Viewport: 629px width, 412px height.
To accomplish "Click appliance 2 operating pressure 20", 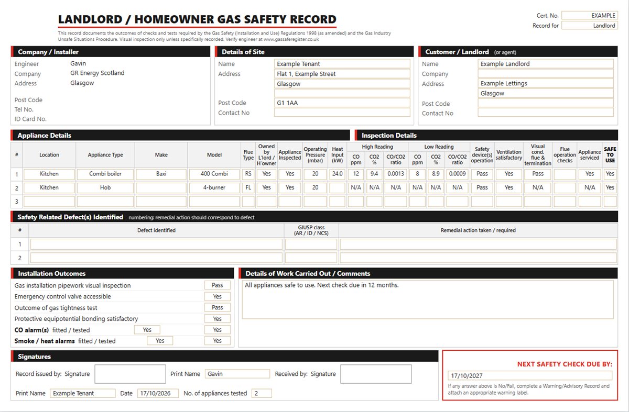I will click(315, 187).
